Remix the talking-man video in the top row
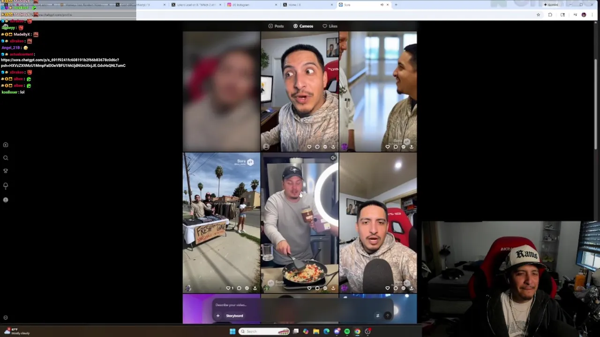 point(325,147)
